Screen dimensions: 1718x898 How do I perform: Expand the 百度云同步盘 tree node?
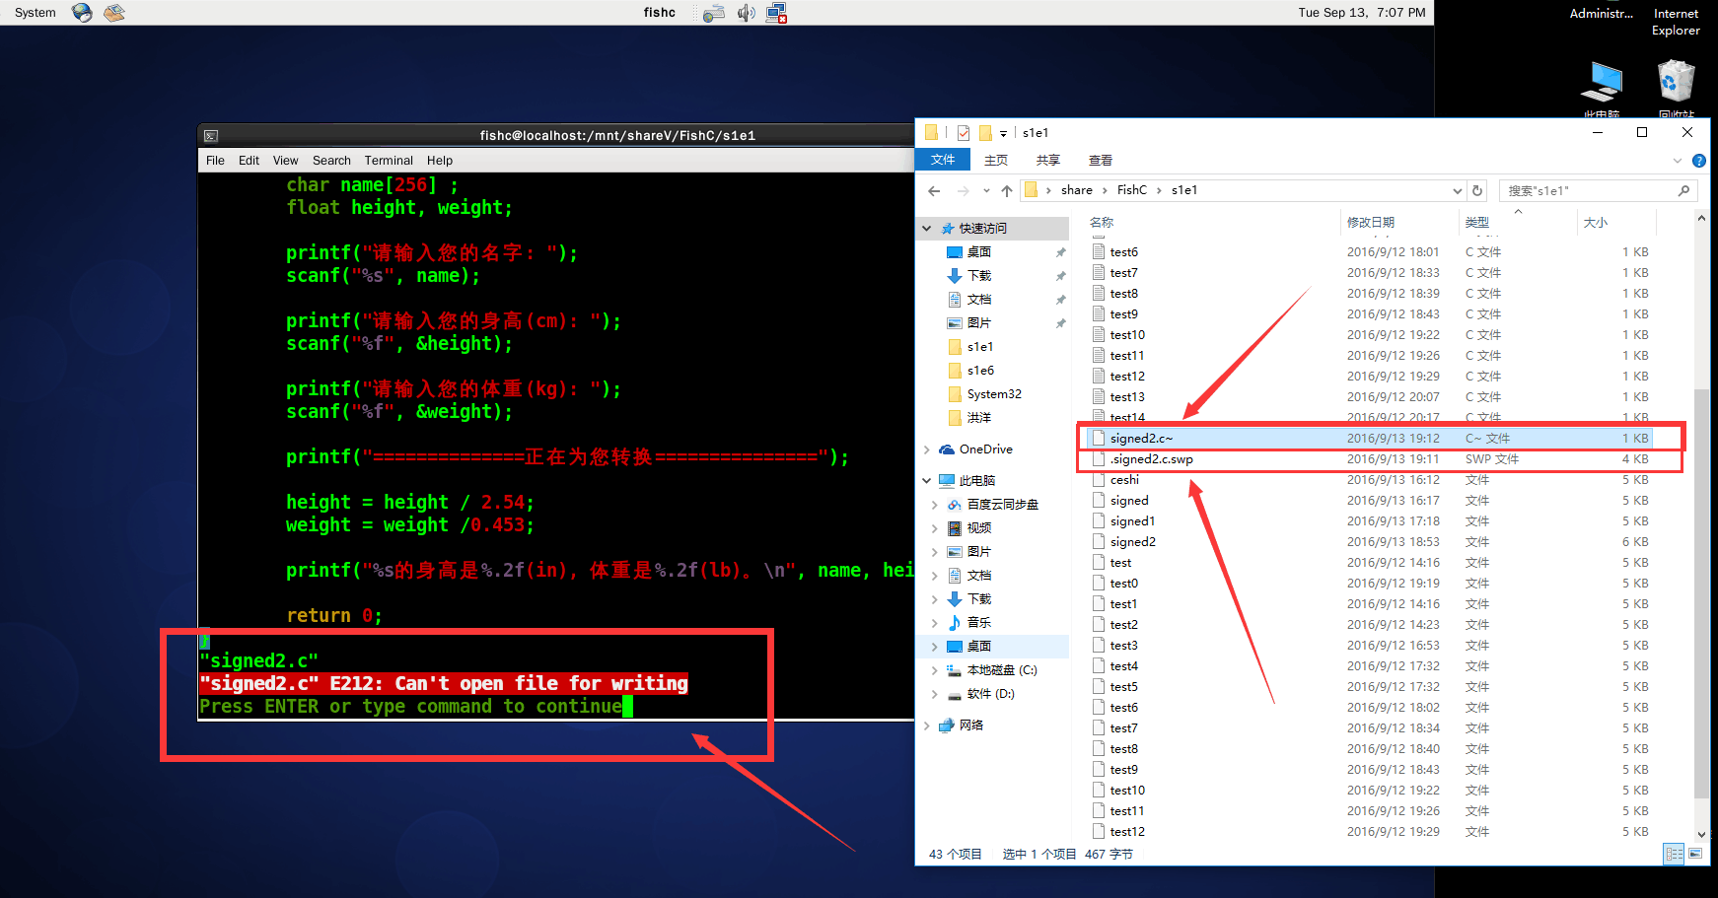pyautogui.click(x=935, y=505)
